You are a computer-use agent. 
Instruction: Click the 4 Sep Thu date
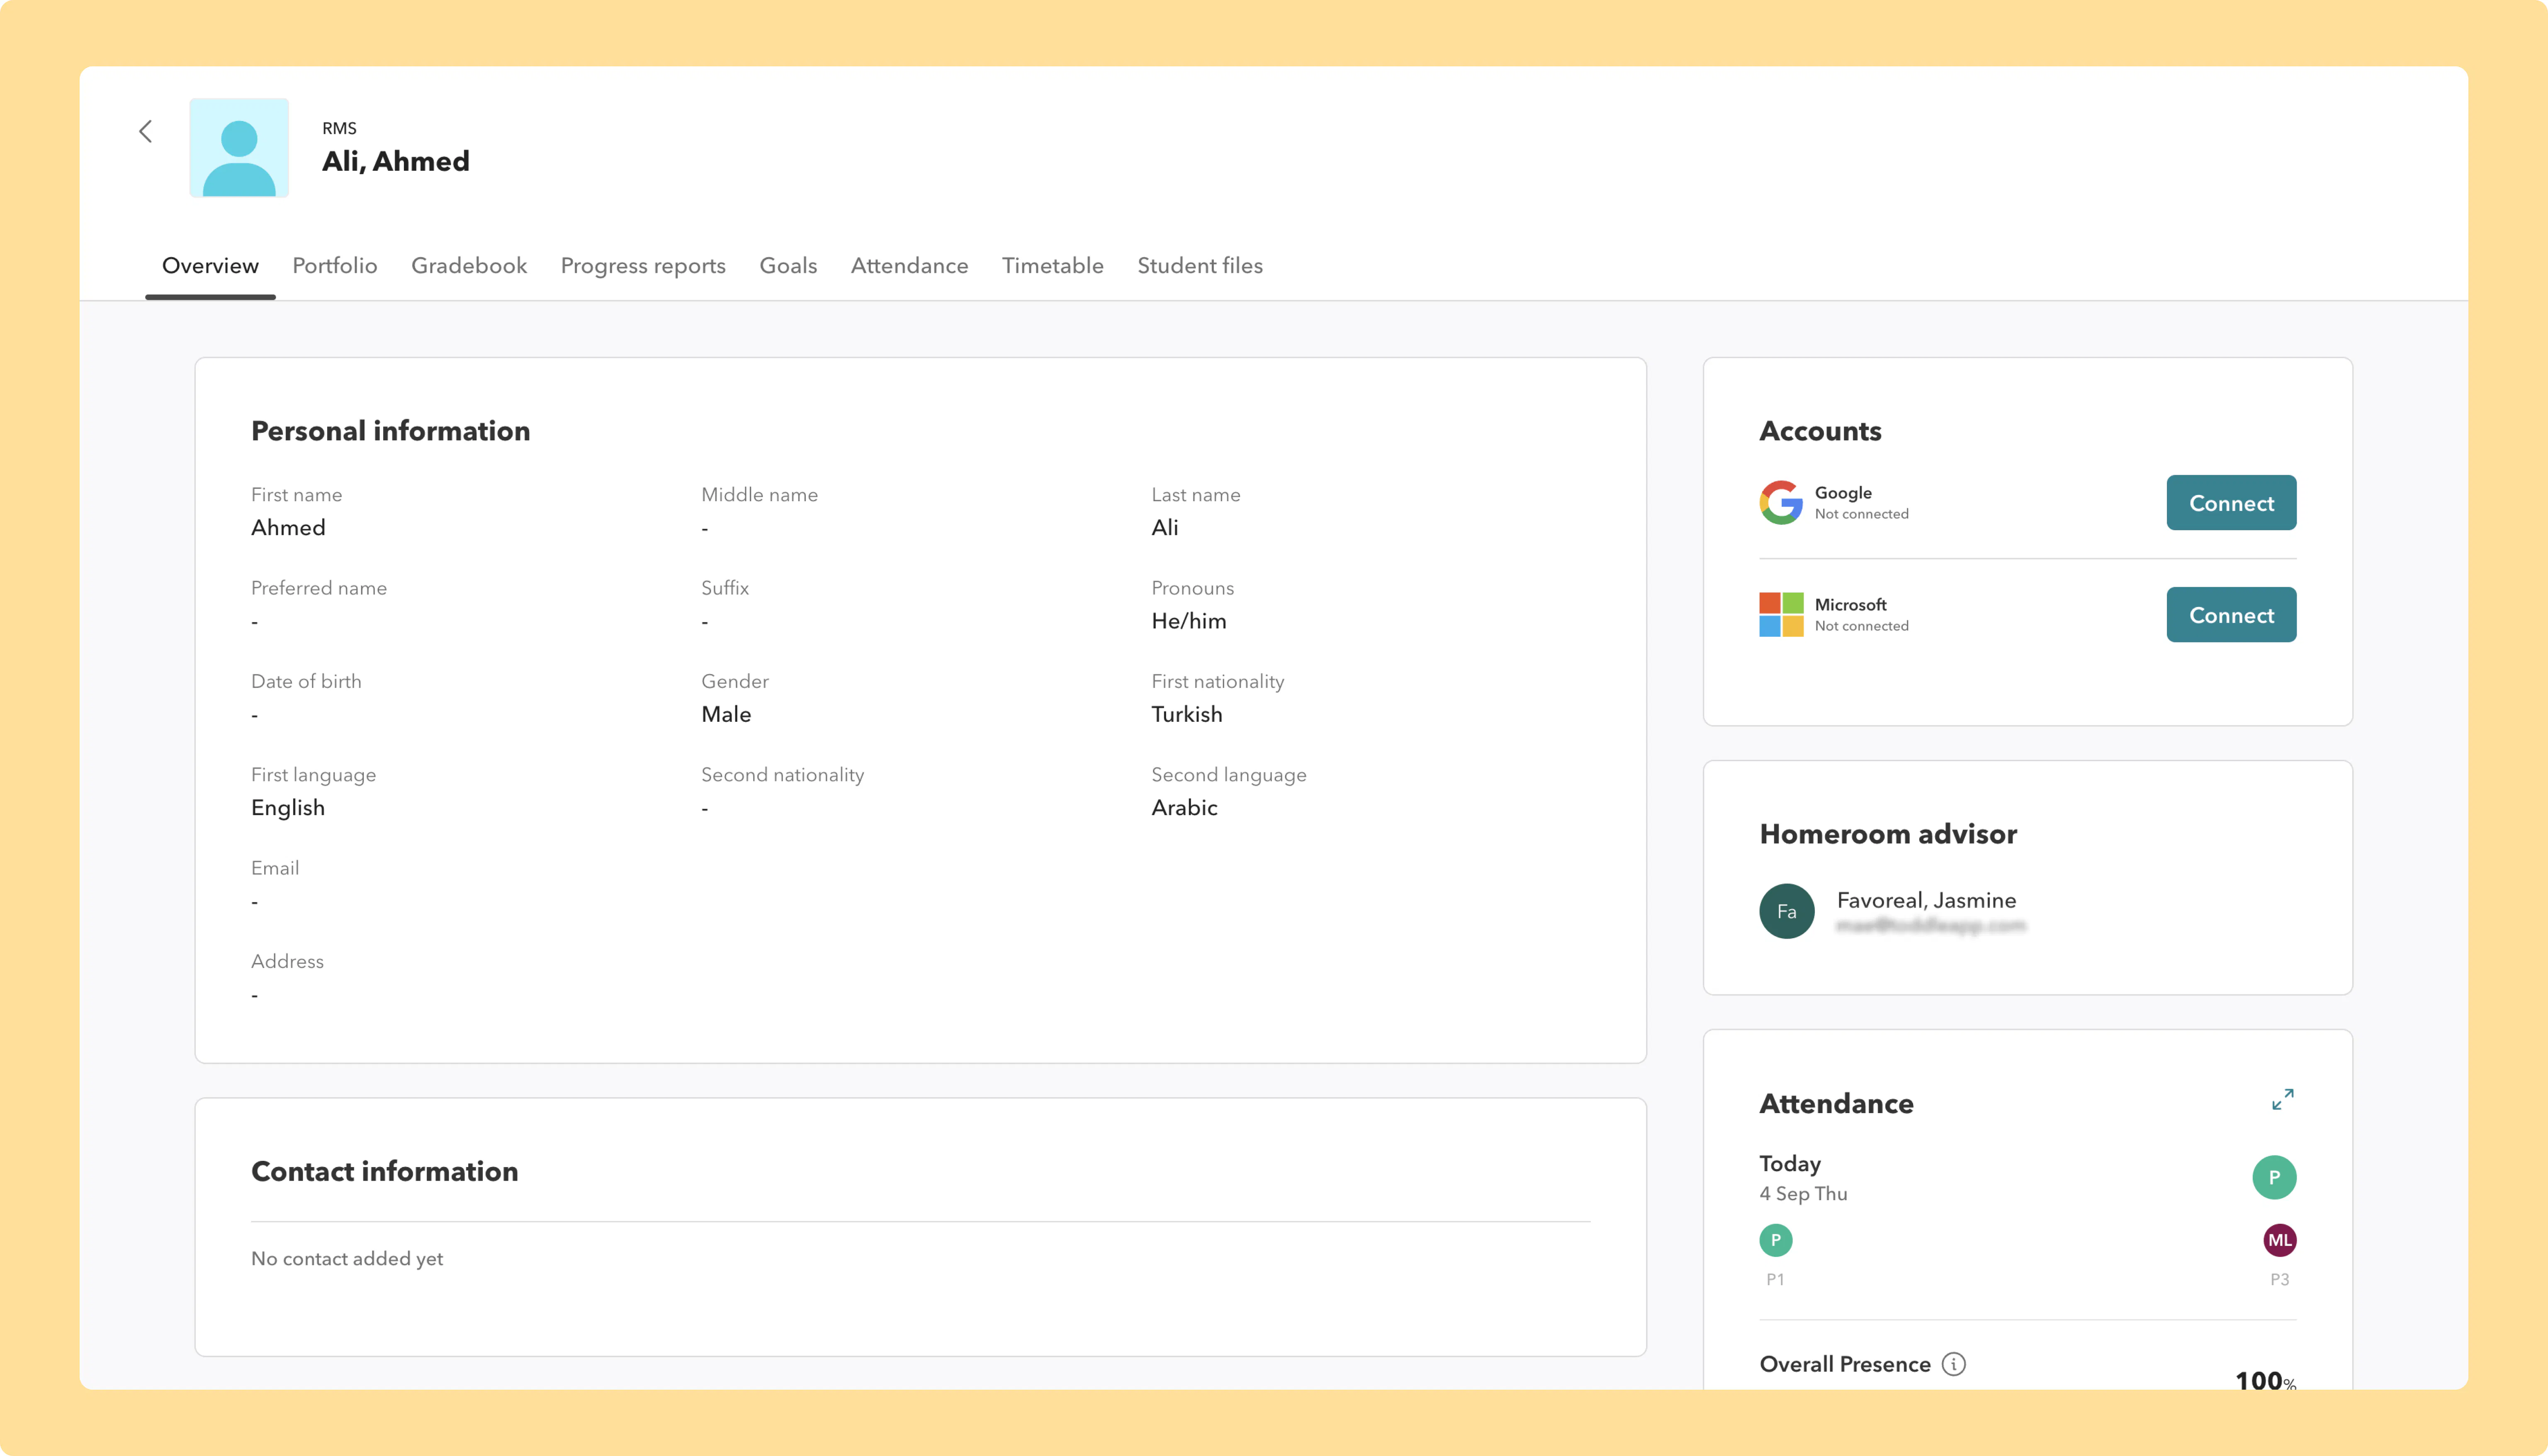click(1803, 1194)
